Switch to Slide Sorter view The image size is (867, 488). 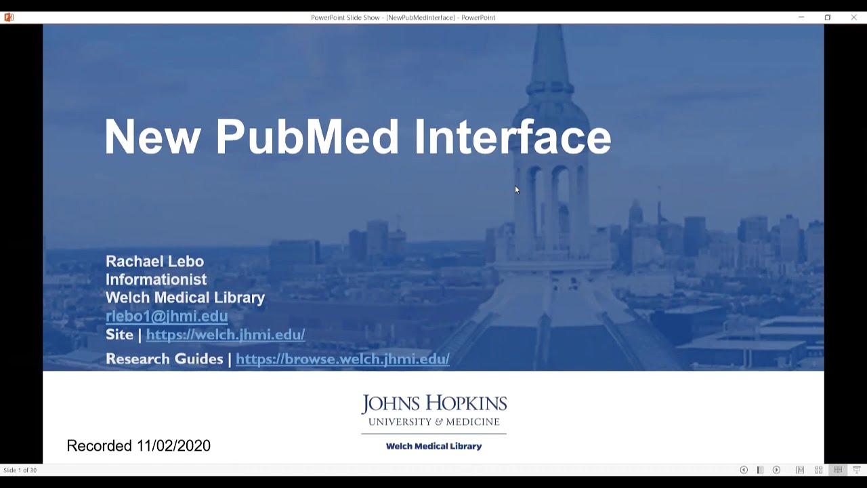819,470
